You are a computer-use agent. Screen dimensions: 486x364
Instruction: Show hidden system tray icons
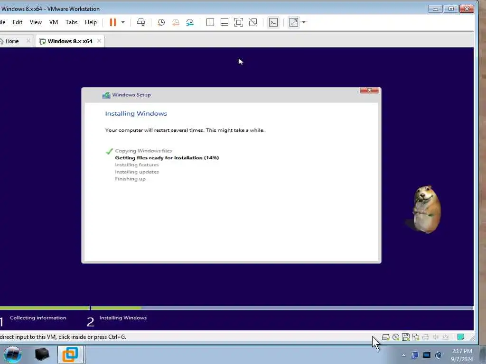click(x=403, y=355)
